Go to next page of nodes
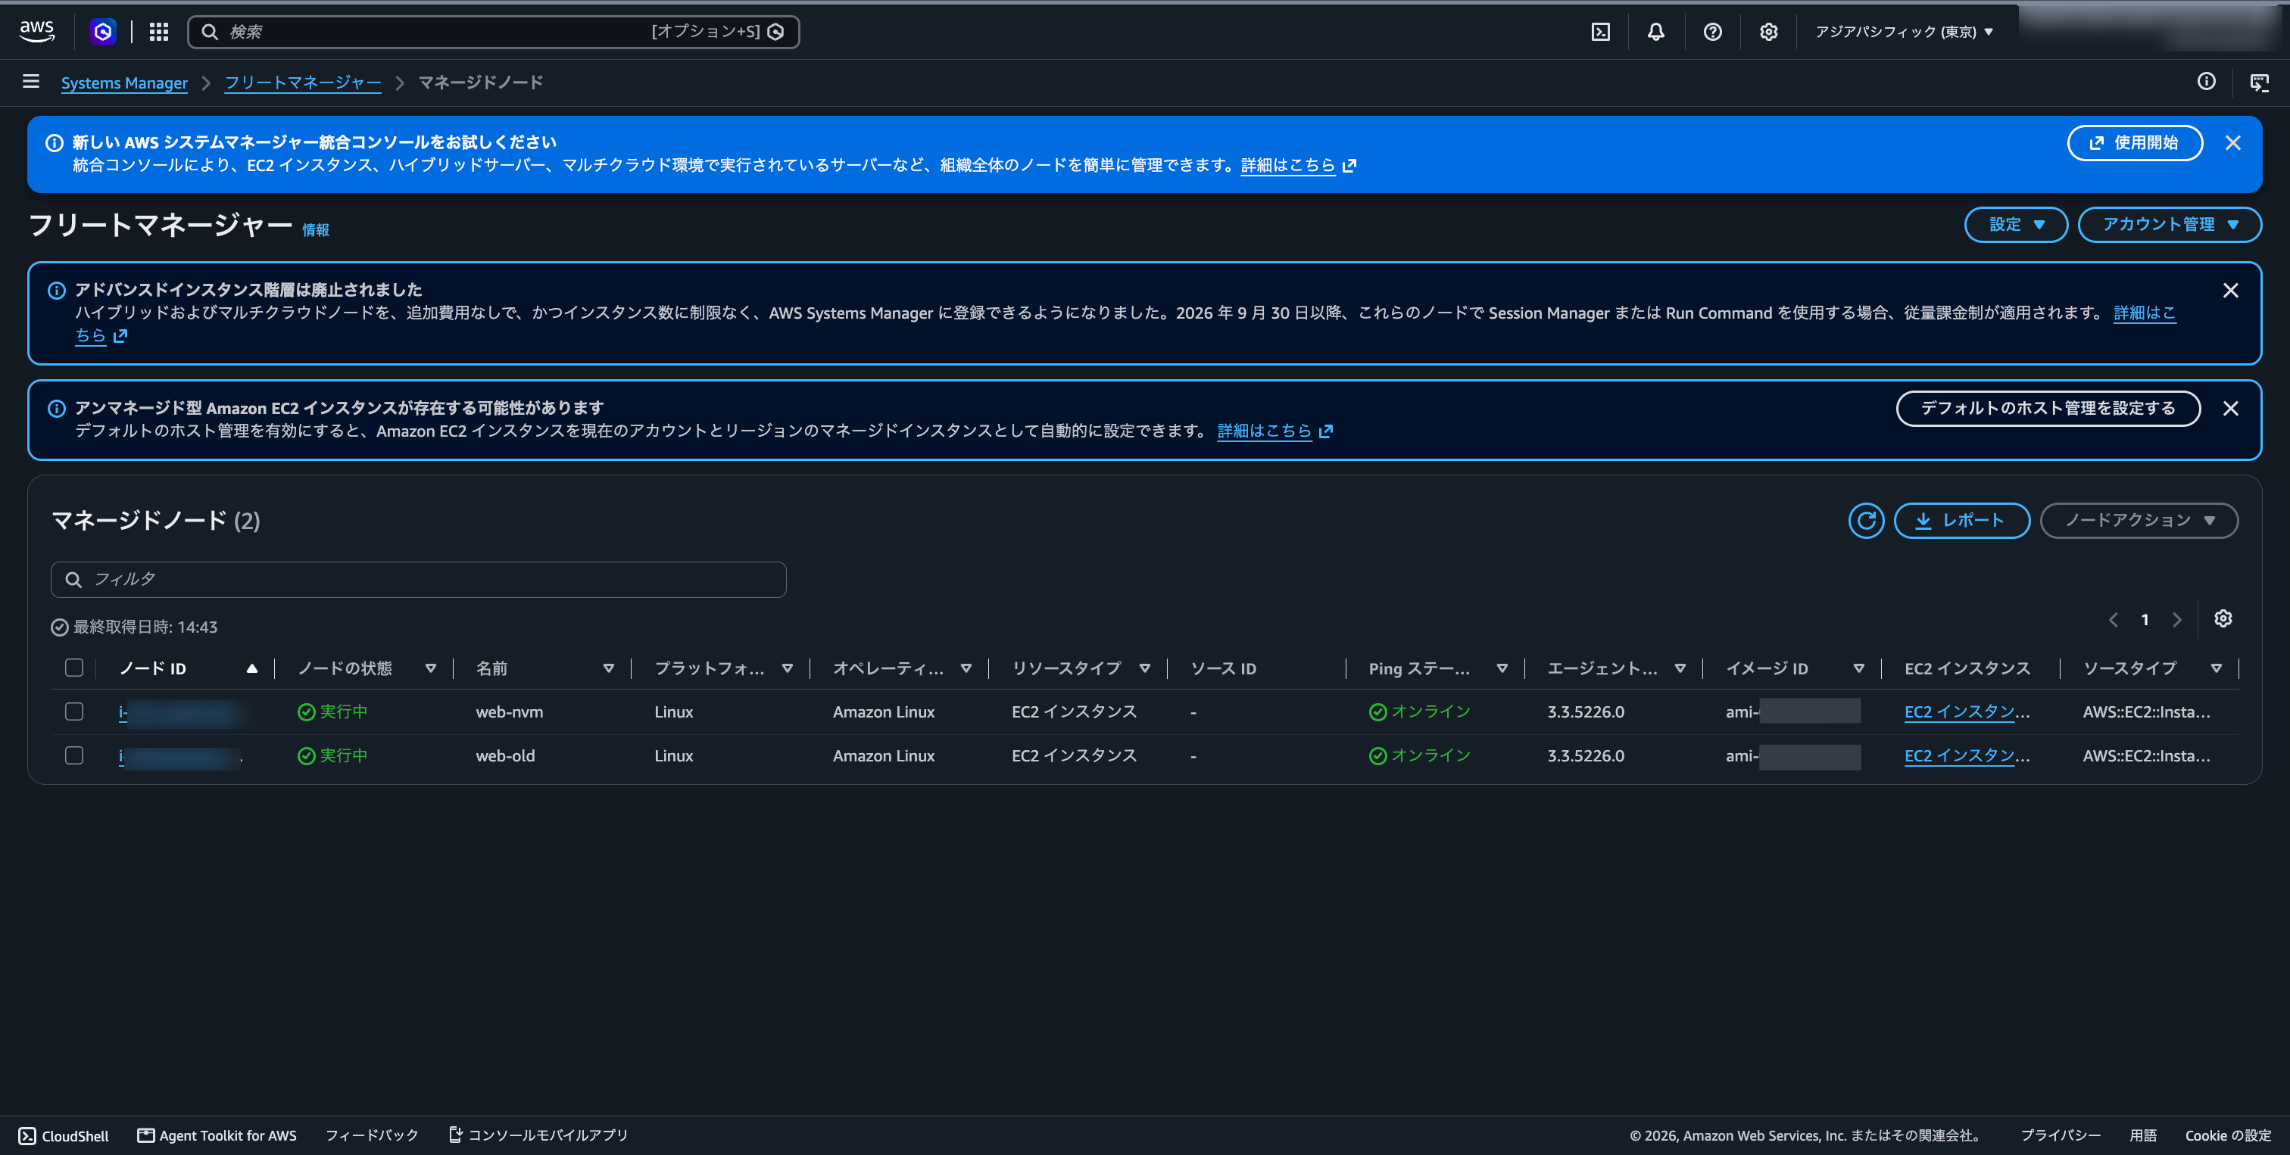This screenshot has height=1155, width=2290. (x=2176, y=620)
